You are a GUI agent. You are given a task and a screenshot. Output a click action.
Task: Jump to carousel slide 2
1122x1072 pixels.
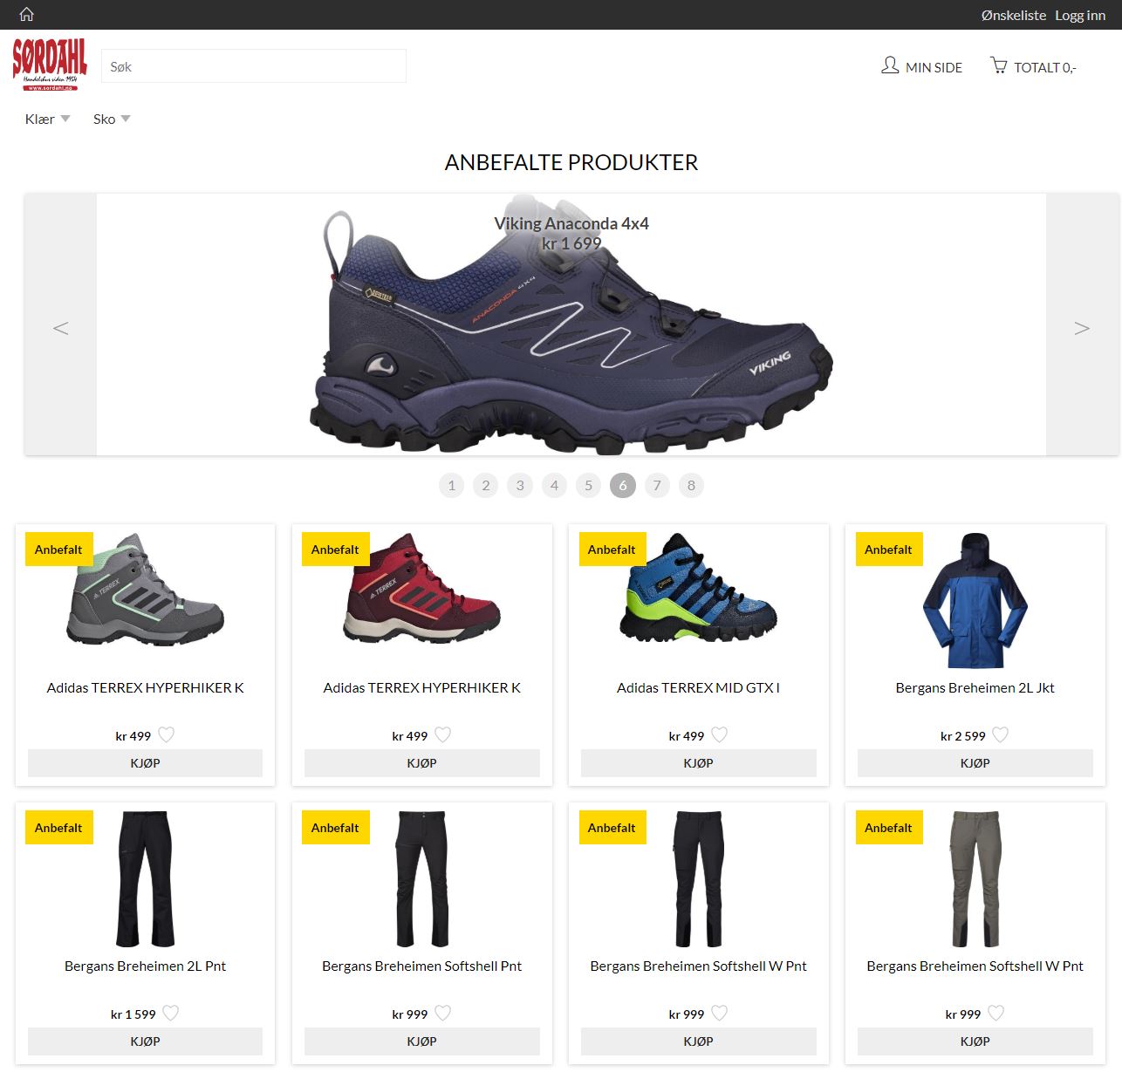[486, 486]
